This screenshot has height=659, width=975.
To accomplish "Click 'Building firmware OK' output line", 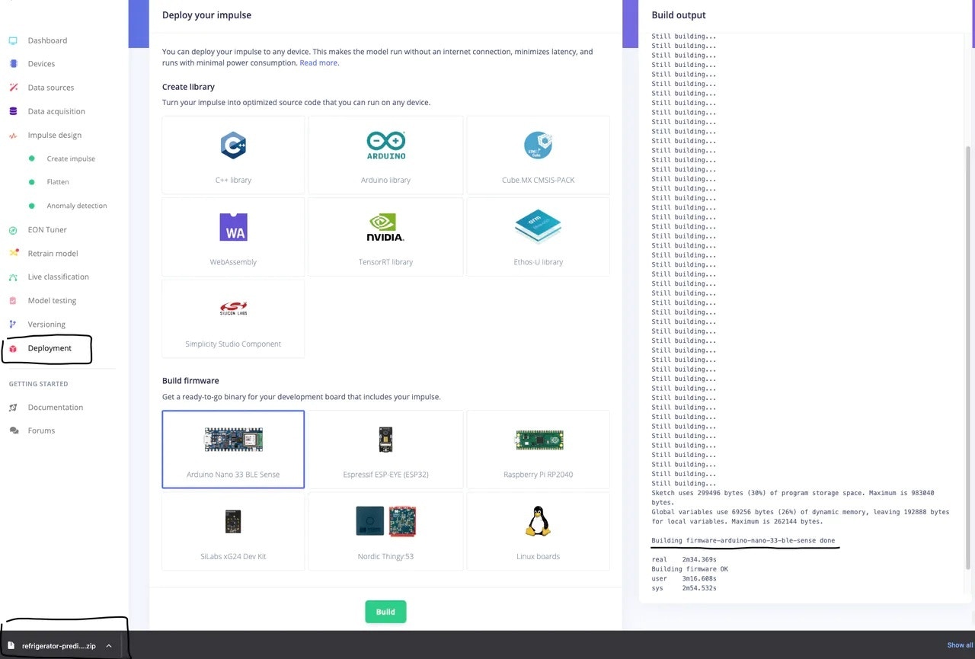I will pyautogui.click(x=690, y=569).
